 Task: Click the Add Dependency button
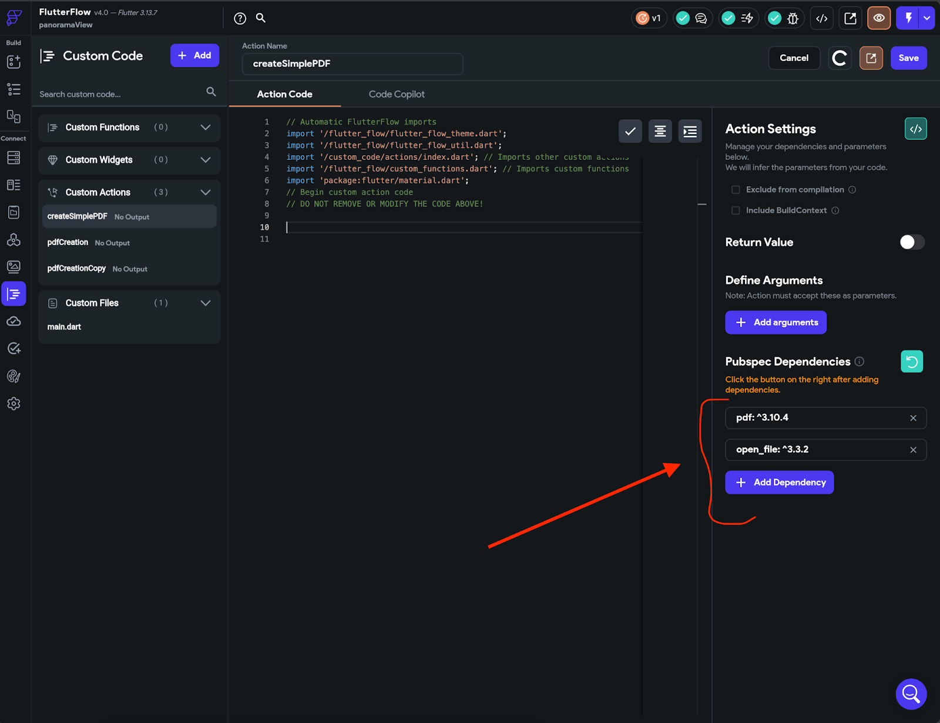779,482
